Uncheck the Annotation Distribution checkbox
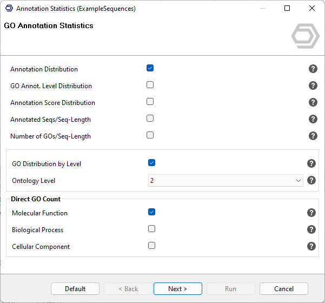 [x=150, y=68]
